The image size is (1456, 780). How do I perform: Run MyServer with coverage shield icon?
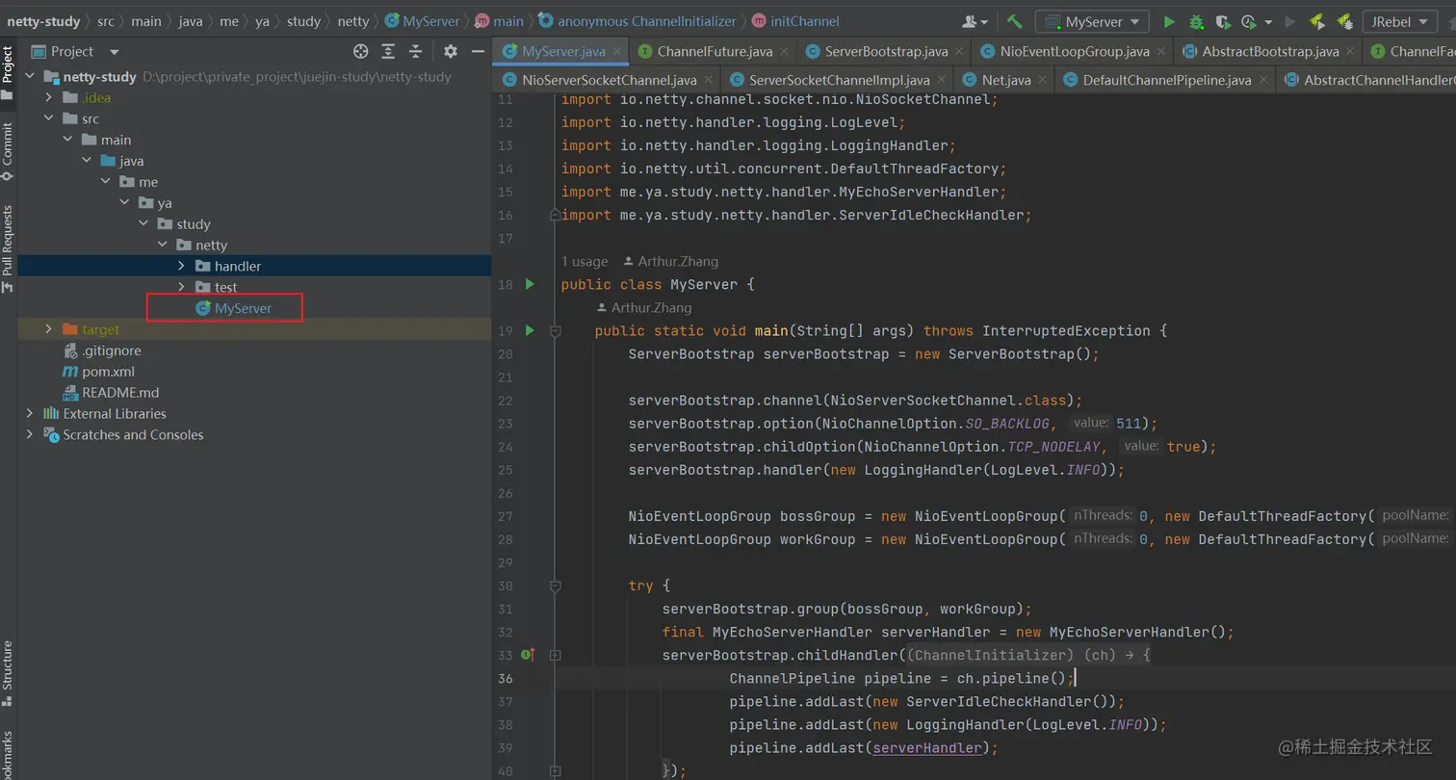click(1222, 21)
